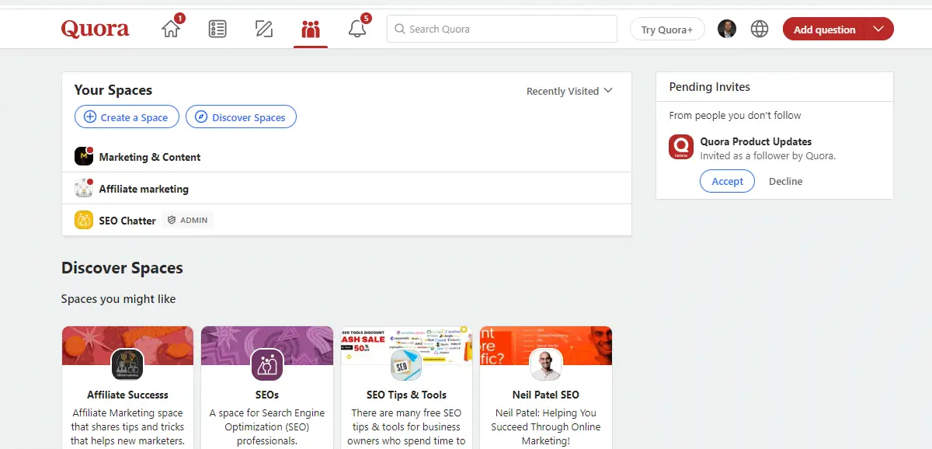
Task: Click the Search Quora field
Action: click(x=502, y=29)
